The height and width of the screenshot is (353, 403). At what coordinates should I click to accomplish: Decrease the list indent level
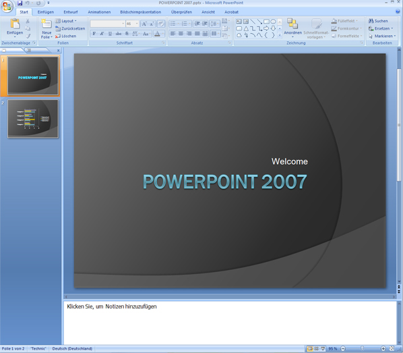coord(197,24)
